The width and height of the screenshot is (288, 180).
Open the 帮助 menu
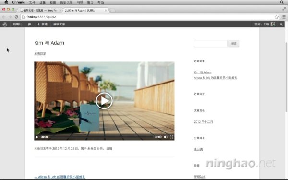pyautogui.click(x=101, y=2)
